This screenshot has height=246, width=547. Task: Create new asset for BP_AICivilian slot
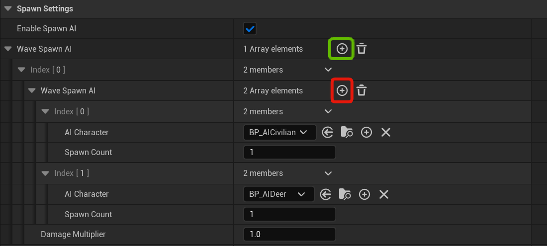[366, 132]
